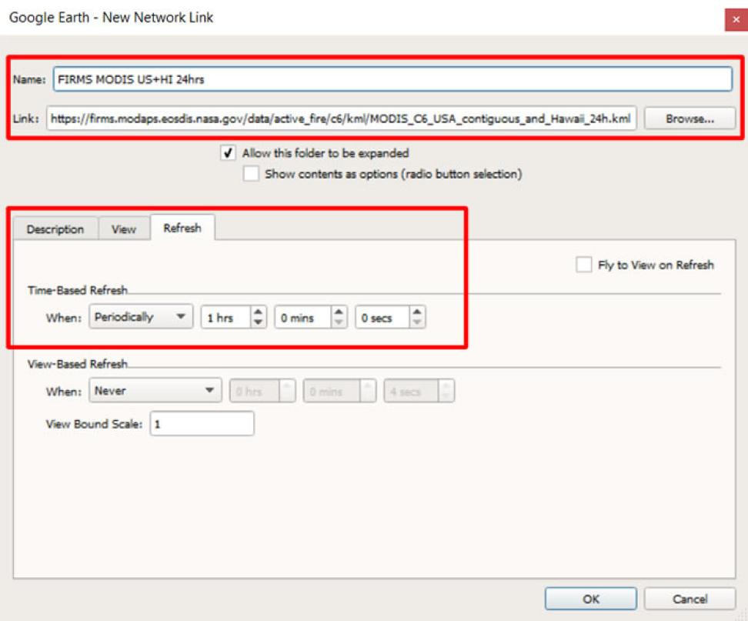Screen dimensions: 748x621
Task: Increase the secs value with up arrow
Action: click(417, 312)
